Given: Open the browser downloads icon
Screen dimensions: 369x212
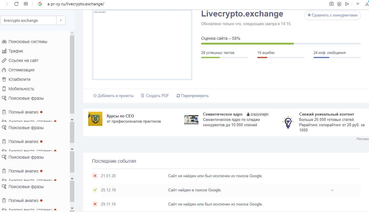Looking at the screenshot, I should point(367,4).
